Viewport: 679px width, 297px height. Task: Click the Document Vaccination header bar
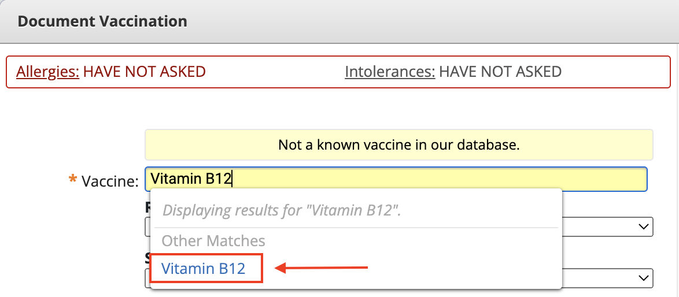pyautogui.click(x=339, y=22)
